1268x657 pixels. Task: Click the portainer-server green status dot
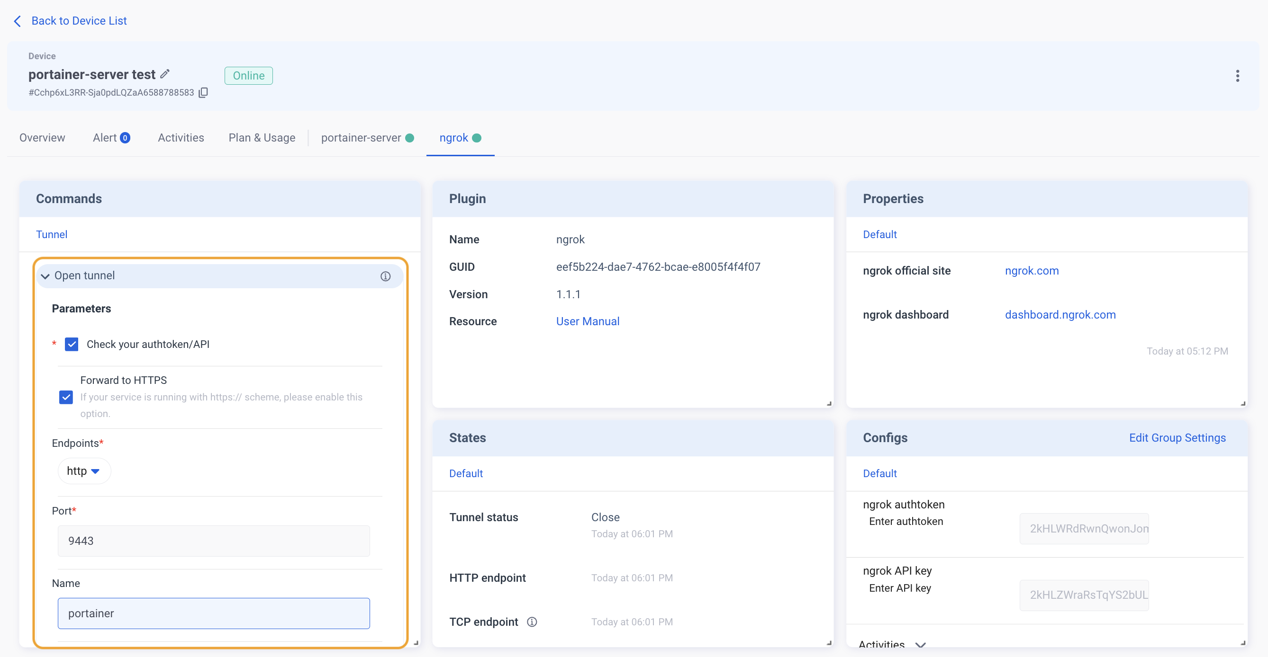pos(409,138)
